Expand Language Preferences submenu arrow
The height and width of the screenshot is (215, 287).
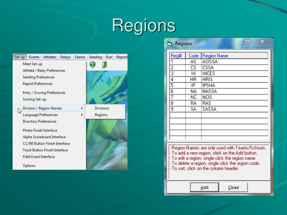click(x=82, y=115)
